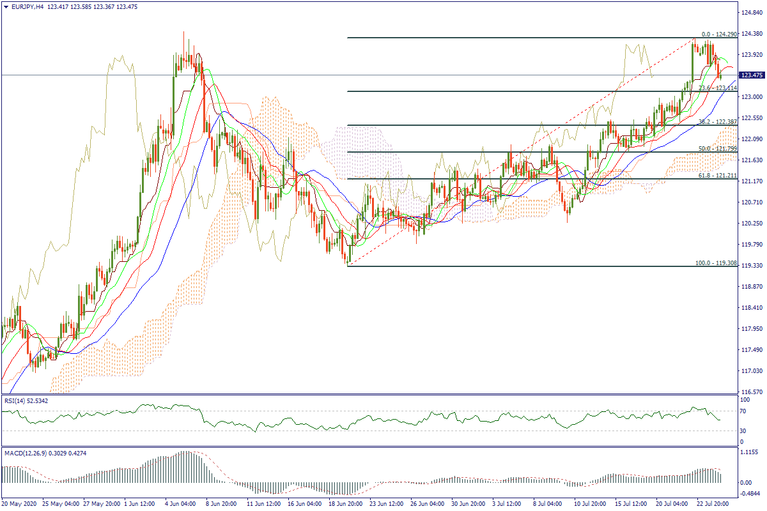Select the 23.6 - 123.114 Fibonacci level label
The height and width of the screenshot is (511, 767).
tap(717, 88)
